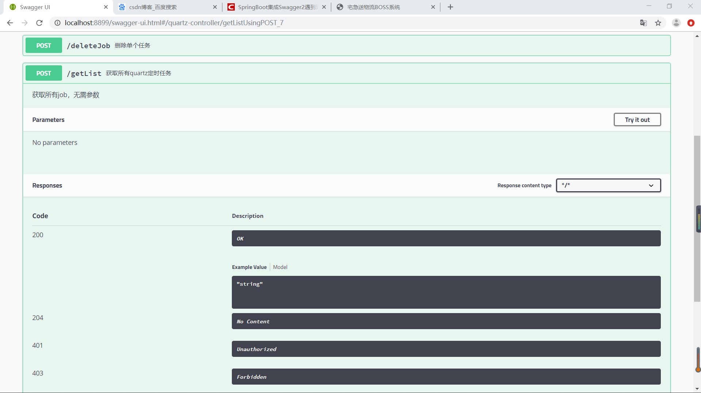701x393 pixels.
Task: Click response code 200
Action: click(x=38, y=235)
